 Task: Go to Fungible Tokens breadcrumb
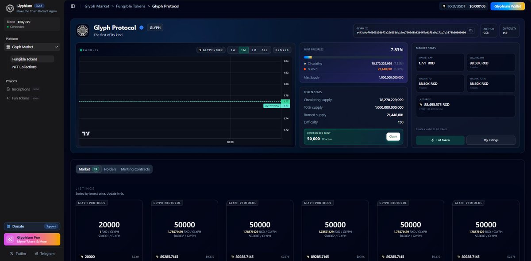pyautogui.click(x=131, y=6)
